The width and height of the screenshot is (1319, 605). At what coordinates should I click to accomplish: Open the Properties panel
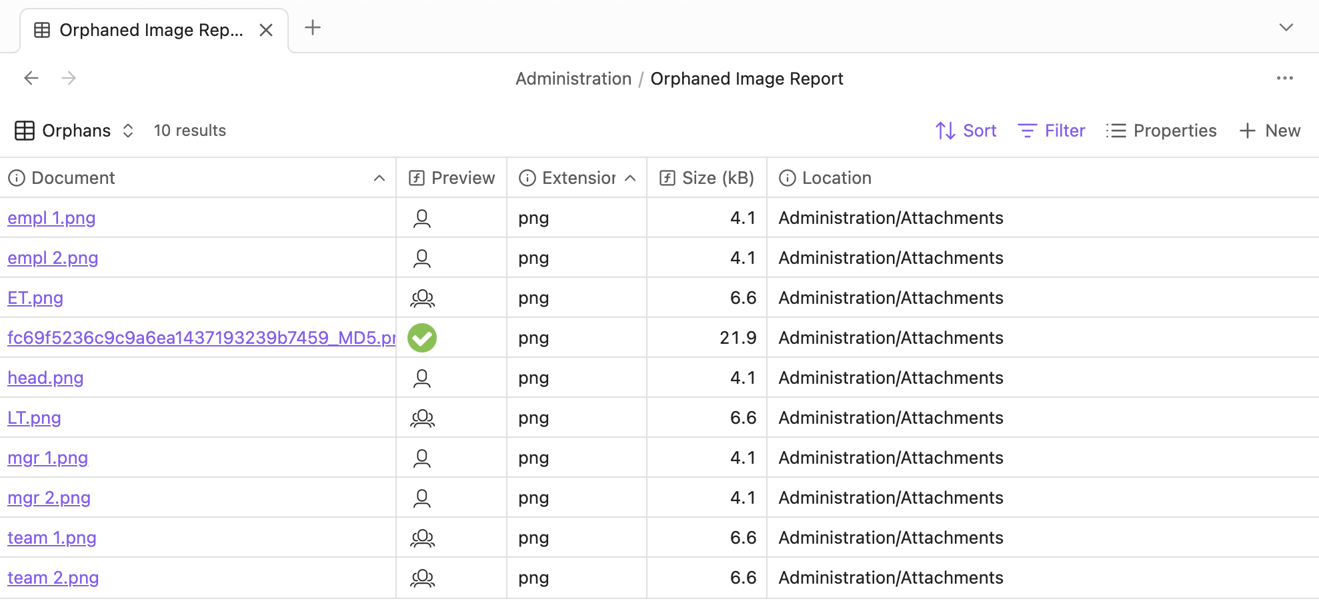tap(1161, 131)
